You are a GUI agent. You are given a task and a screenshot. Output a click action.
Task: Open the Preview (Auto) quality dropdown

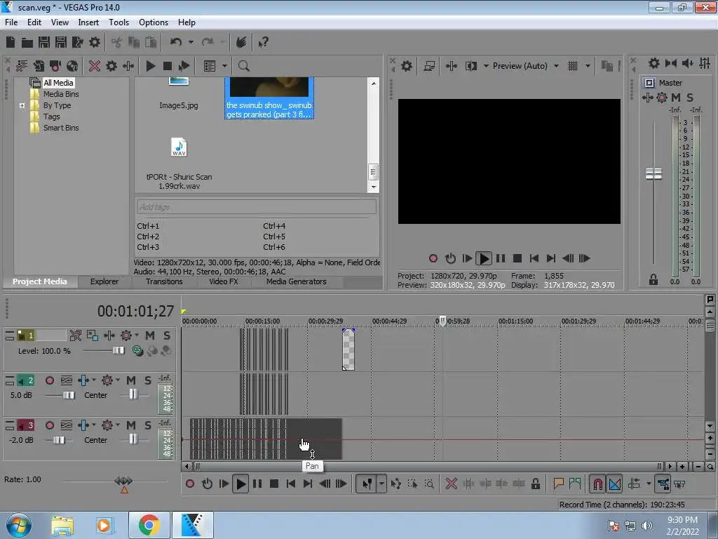(556, 66)
